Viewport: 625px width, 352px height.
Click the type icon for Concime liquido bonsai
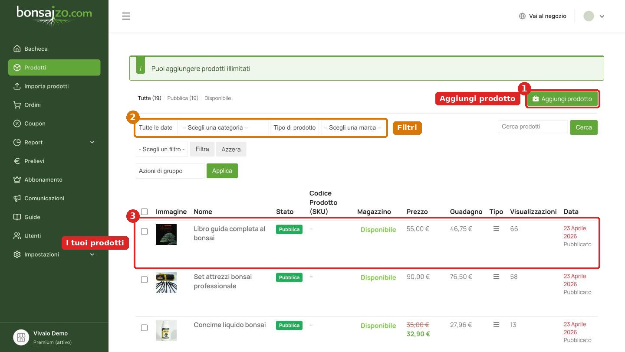click(496, 325)
